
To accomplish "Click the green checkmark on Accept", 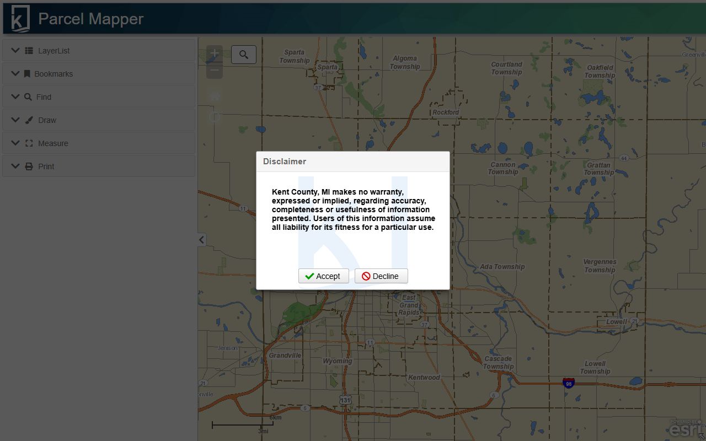I will (x=309, y=276).
